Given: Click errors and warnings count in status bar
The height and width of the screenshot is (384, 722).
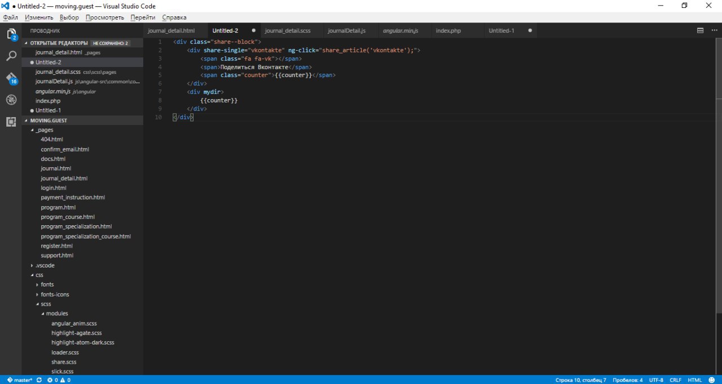Looking at the screenshot, I should click(x=59, y=380).
